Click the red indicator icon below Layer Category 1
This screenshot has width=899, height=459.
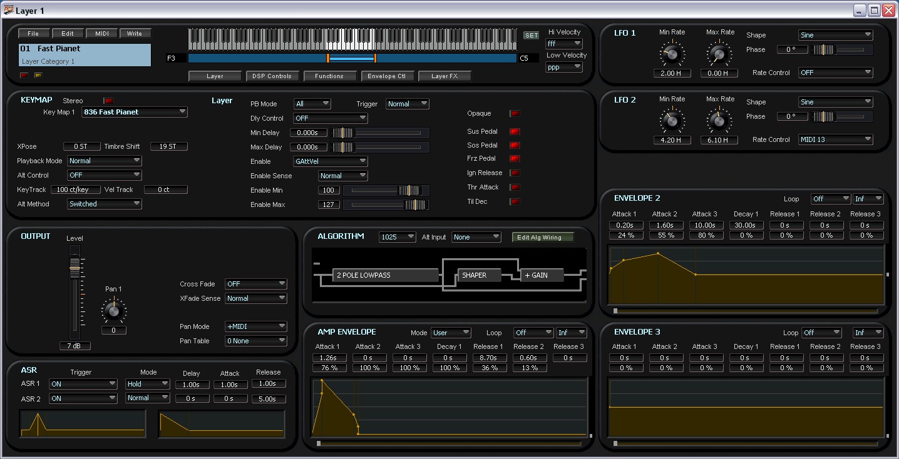23,75
